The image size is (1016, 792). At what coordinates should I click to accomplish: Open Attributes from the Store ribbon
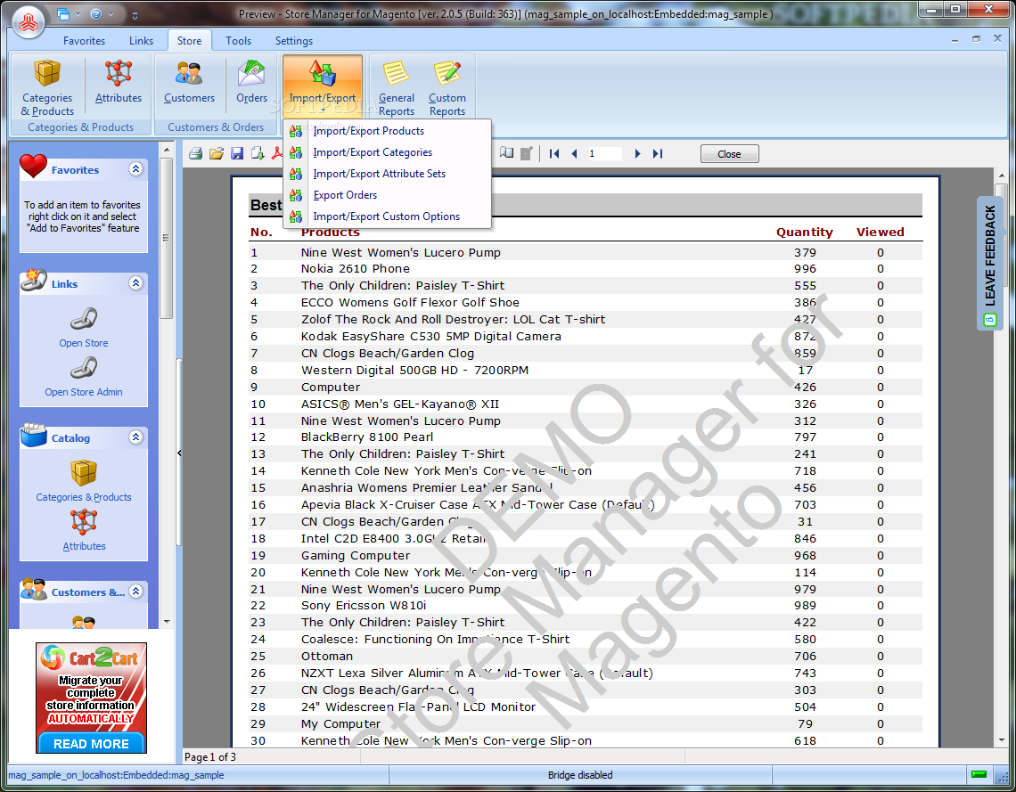pos(118,82)
